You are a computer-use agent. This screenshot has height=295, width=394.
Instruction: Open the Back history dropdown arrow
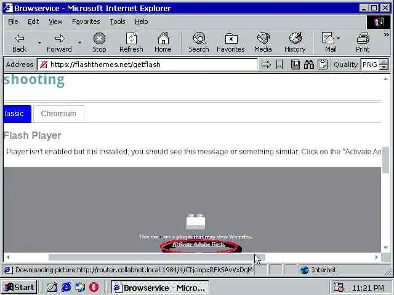(39, 42)
